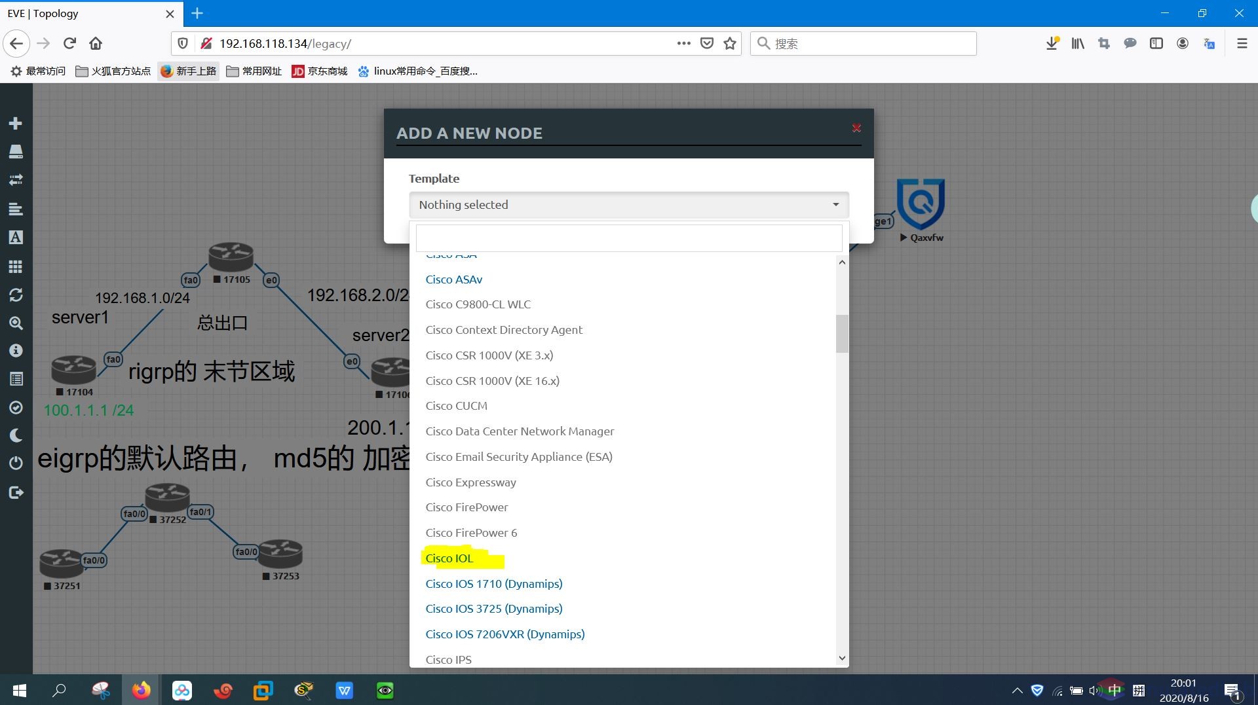The image size is (1258, 705).
Task: Click router node 37253
Action: coord(280,554)
